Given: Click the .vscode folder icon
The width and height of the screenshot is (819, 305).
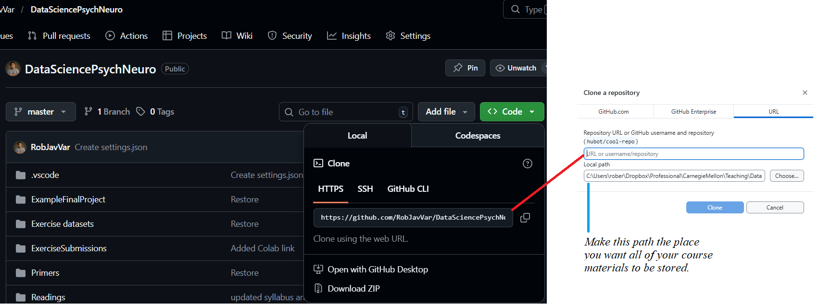Looking at the screenshot, I should click(x=21, y=175).
